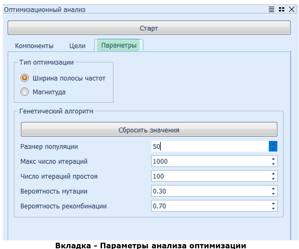Click into the Размер популяции field
Image resolution: width=299 pixels, height=249 pixels.
210,146
